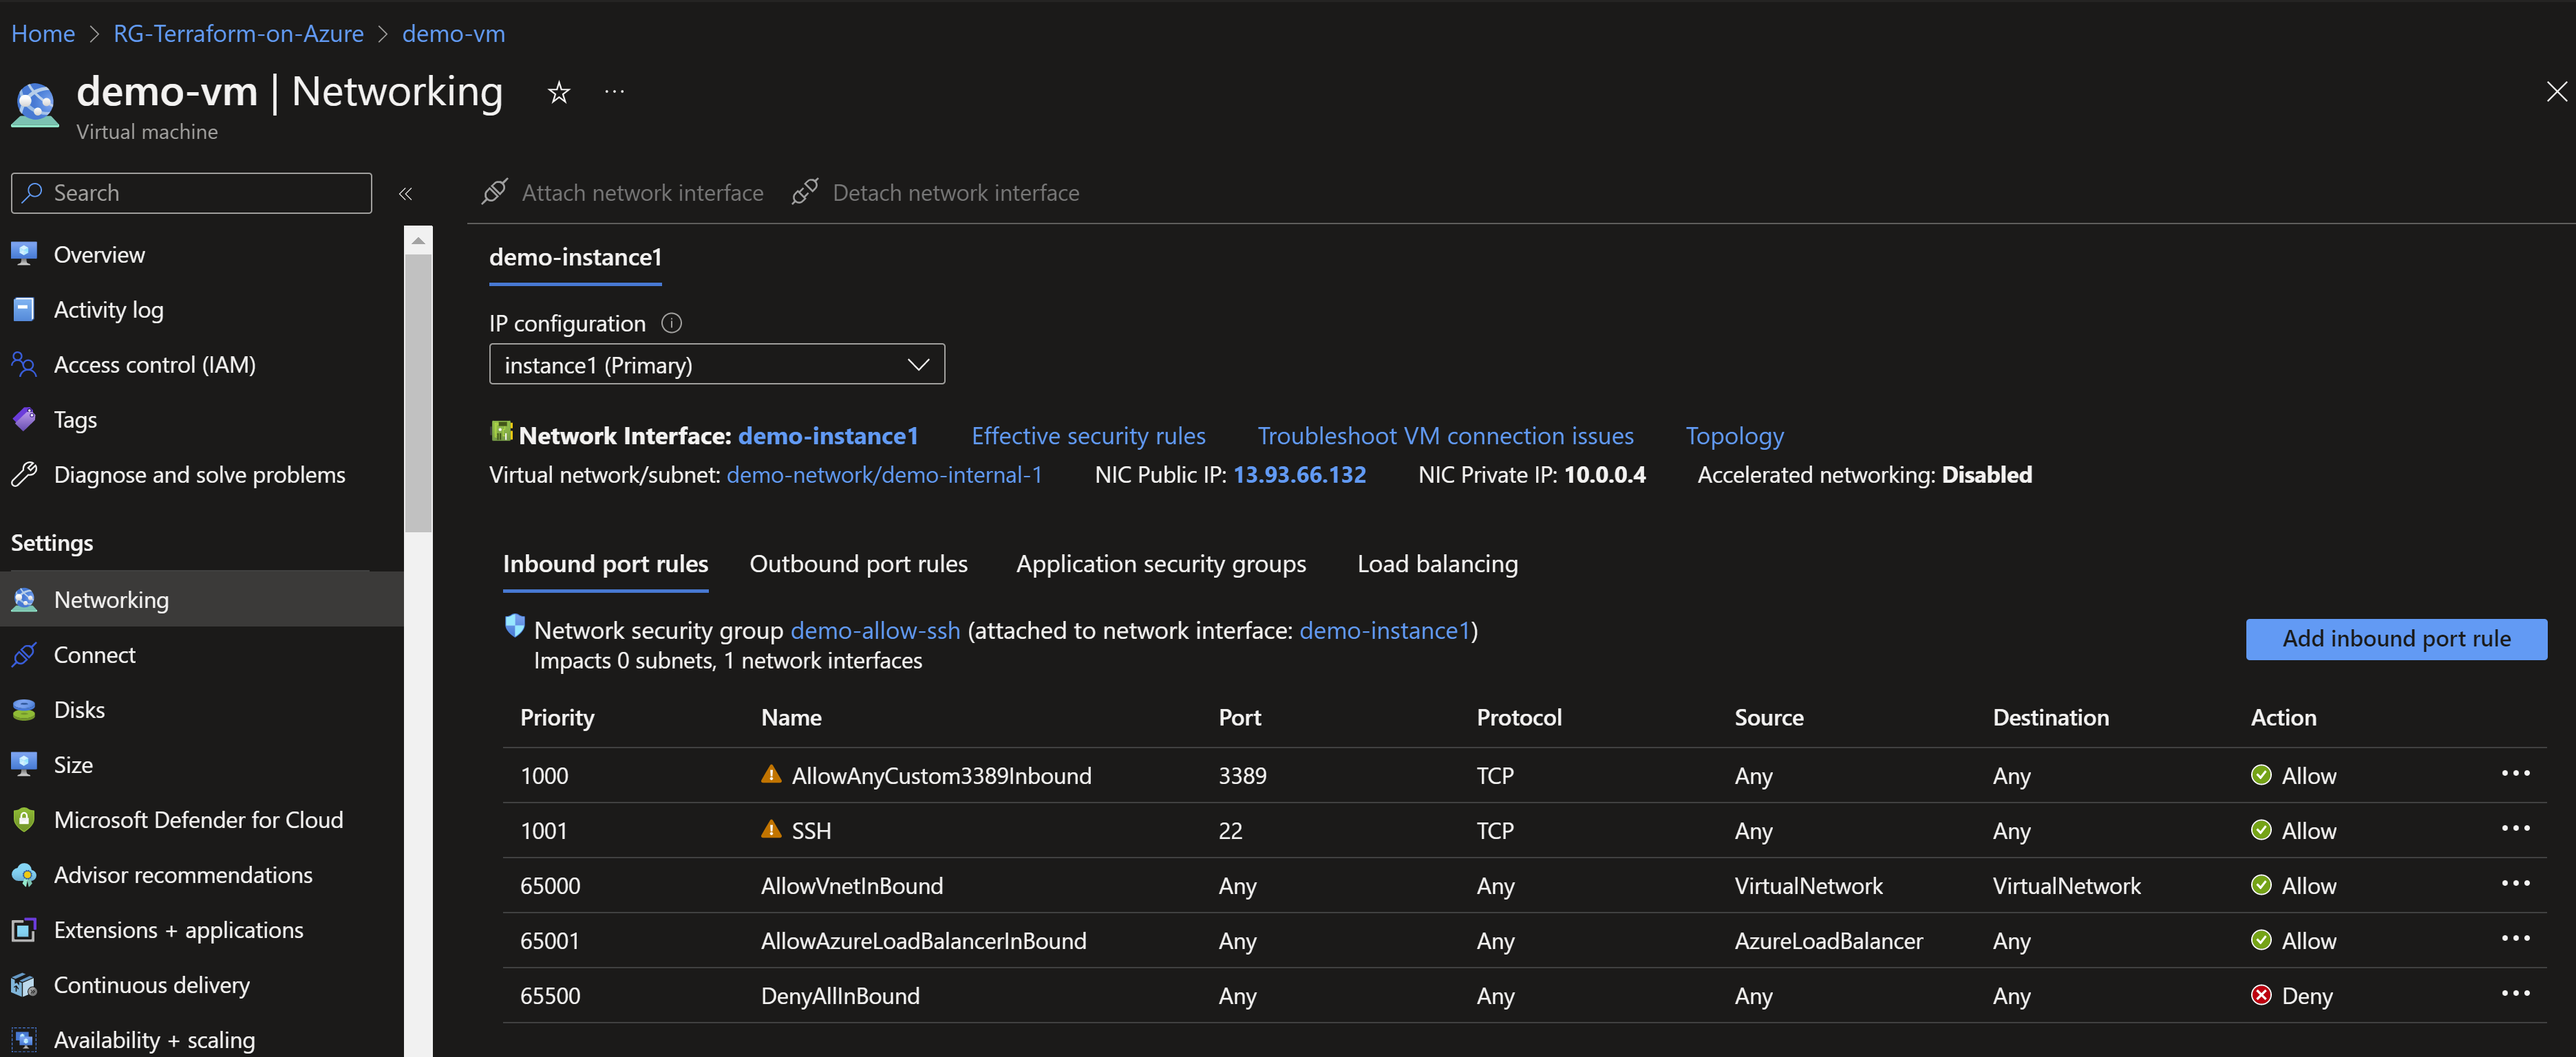Click the Disks icon in sidebar

coord(24,709)
